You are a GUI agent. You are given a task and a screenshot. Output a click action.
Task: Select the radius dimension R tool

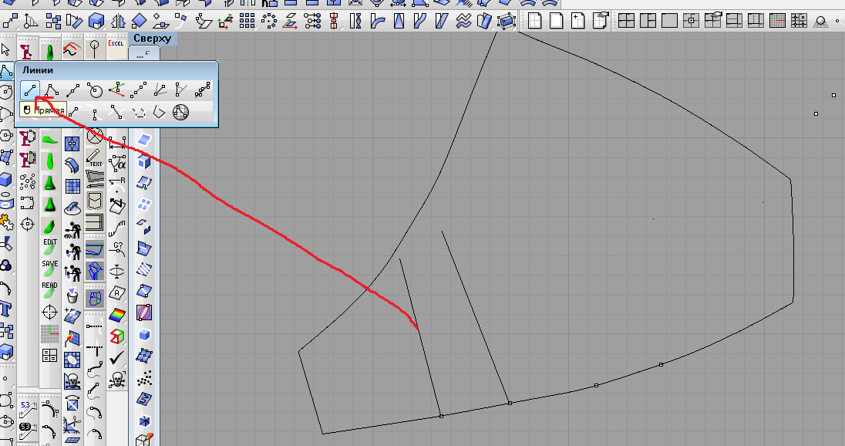point(117,185)
